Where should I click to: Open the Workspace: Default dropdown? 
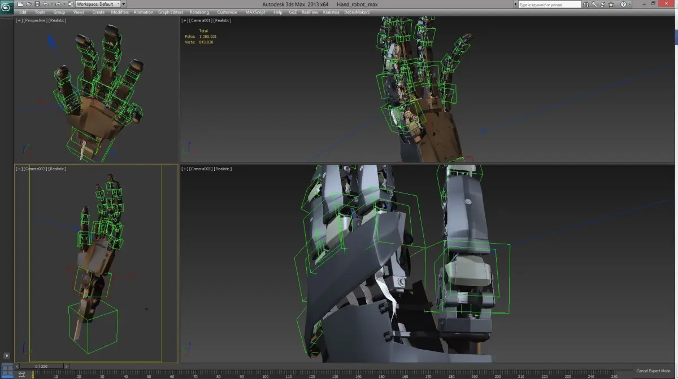pyautogui.click(x=98, y=4)
